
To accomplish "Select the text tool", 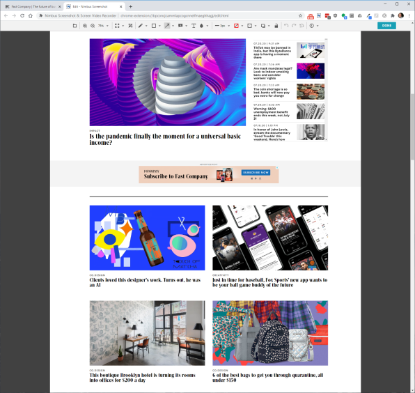I will click(194, 26).
